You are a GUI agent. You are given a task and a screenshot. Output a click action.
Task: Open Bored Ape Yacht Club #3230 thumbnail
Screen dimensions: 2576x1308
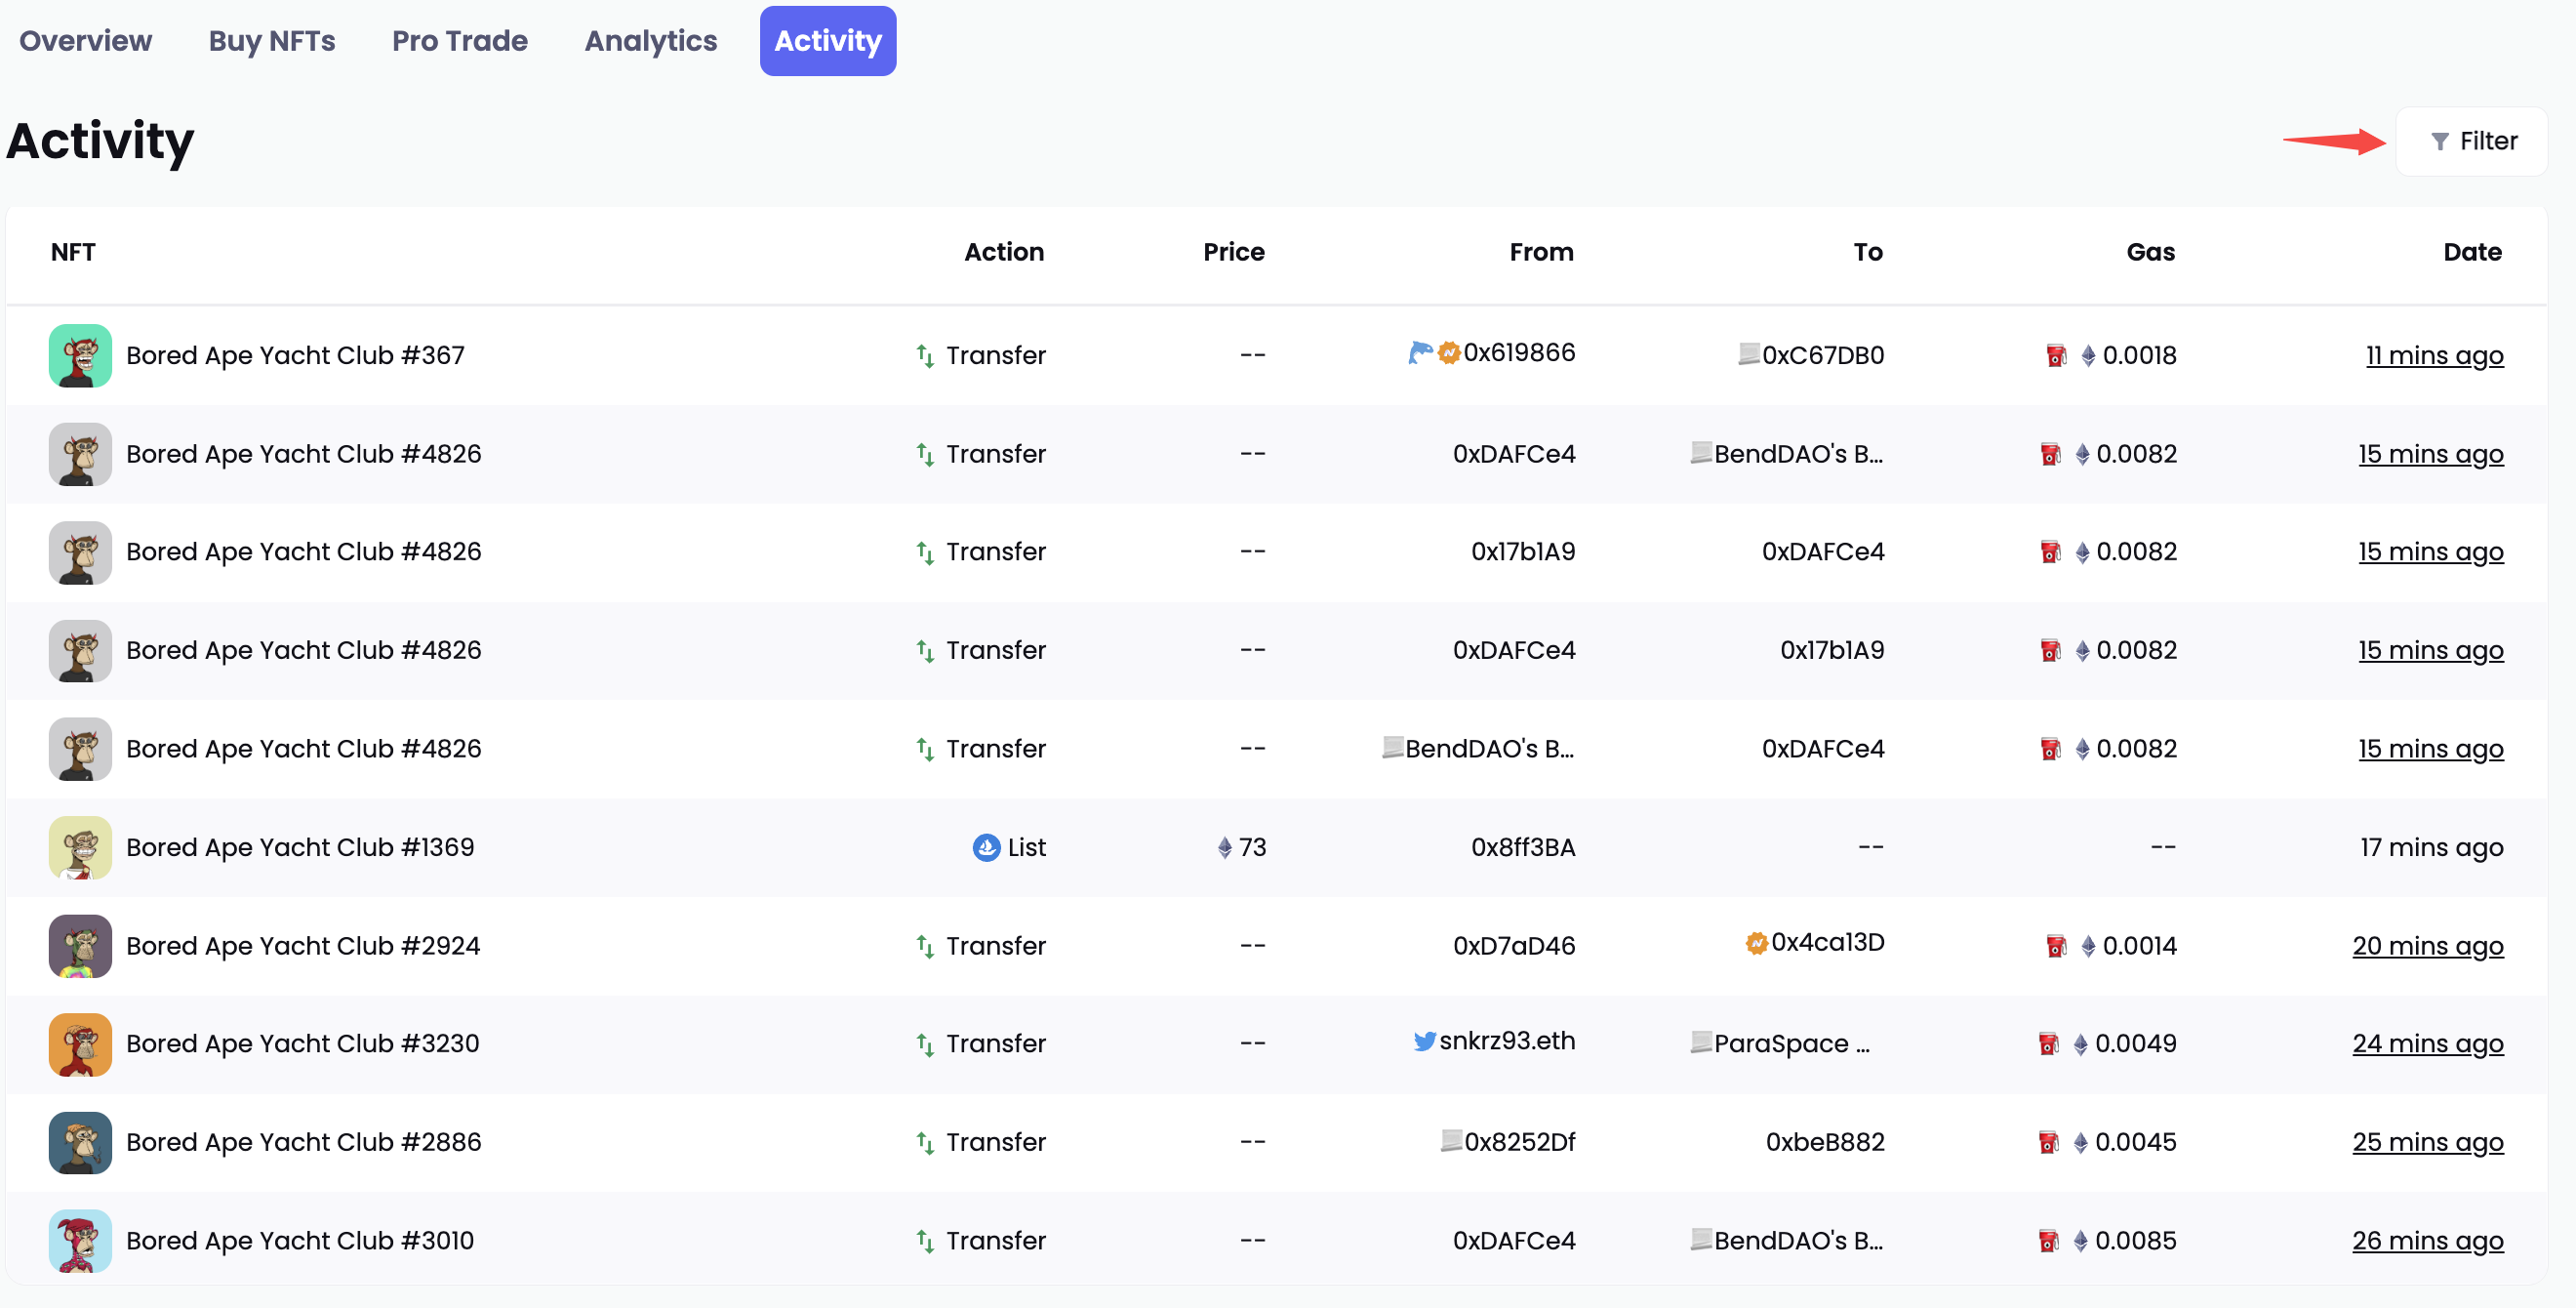tap(80, 1043)
